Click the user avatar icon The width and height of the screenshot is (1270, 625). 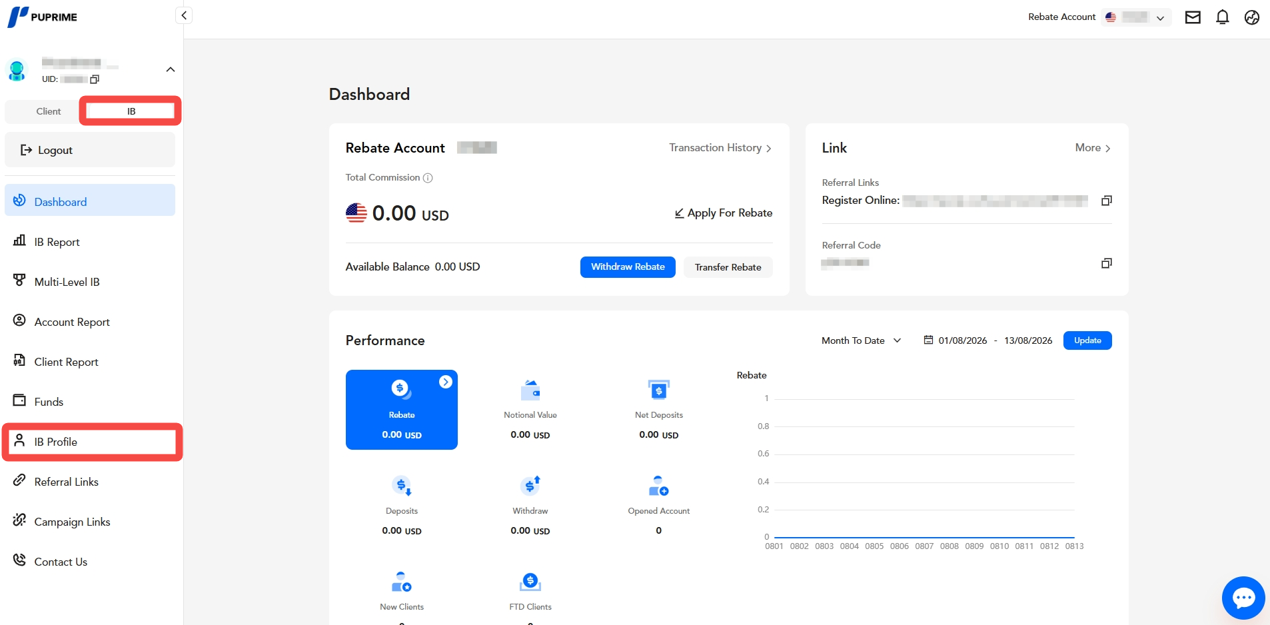[x=17, y=70]
